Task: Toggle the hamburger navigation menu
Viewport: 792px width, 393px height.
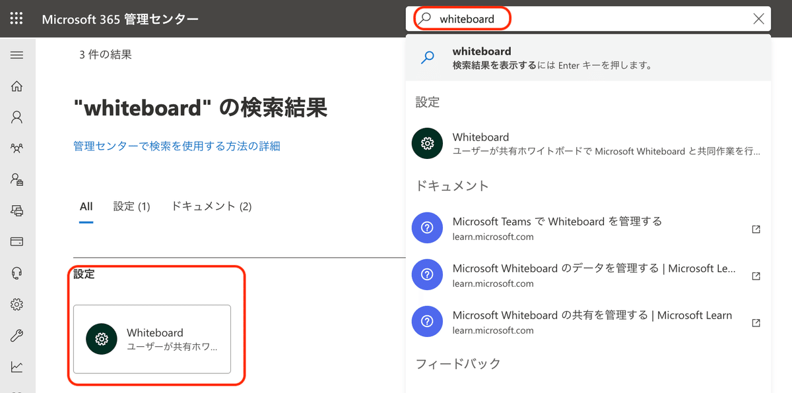Action: (17, 55)
